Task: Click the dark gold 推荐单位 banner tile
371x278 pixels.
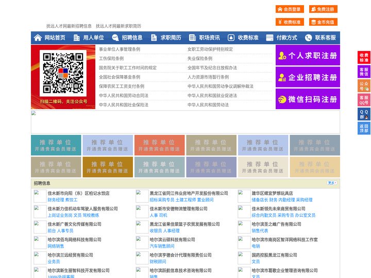Action: 108,167
